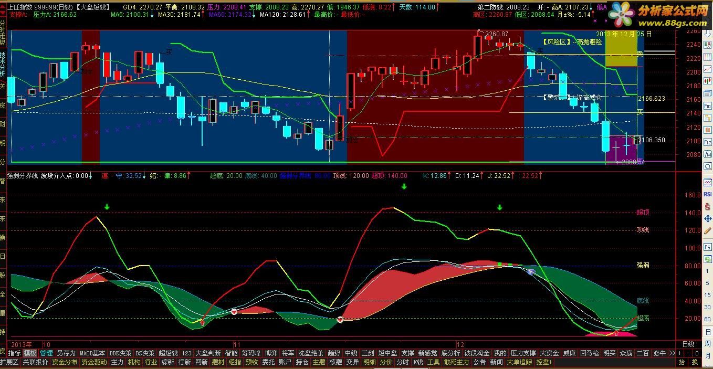Open the 明细 bottom tab
Image resolution: width=713 pixels, height=369 pixels.
[370, 362]
